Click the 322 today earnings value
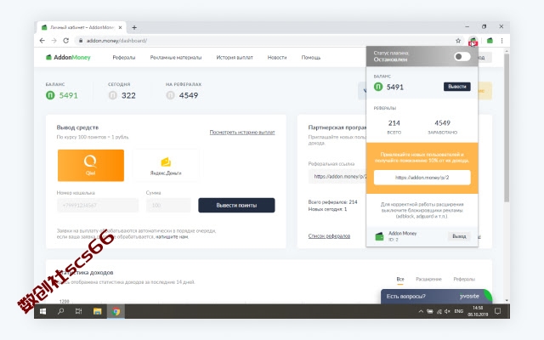This screenshot has width=544, height=340. click(128, 95)
